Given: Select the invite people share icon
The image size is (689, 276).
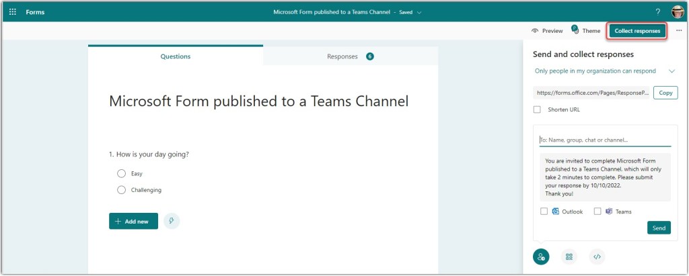Looking at the screenshot, I should tap(541, 257).
